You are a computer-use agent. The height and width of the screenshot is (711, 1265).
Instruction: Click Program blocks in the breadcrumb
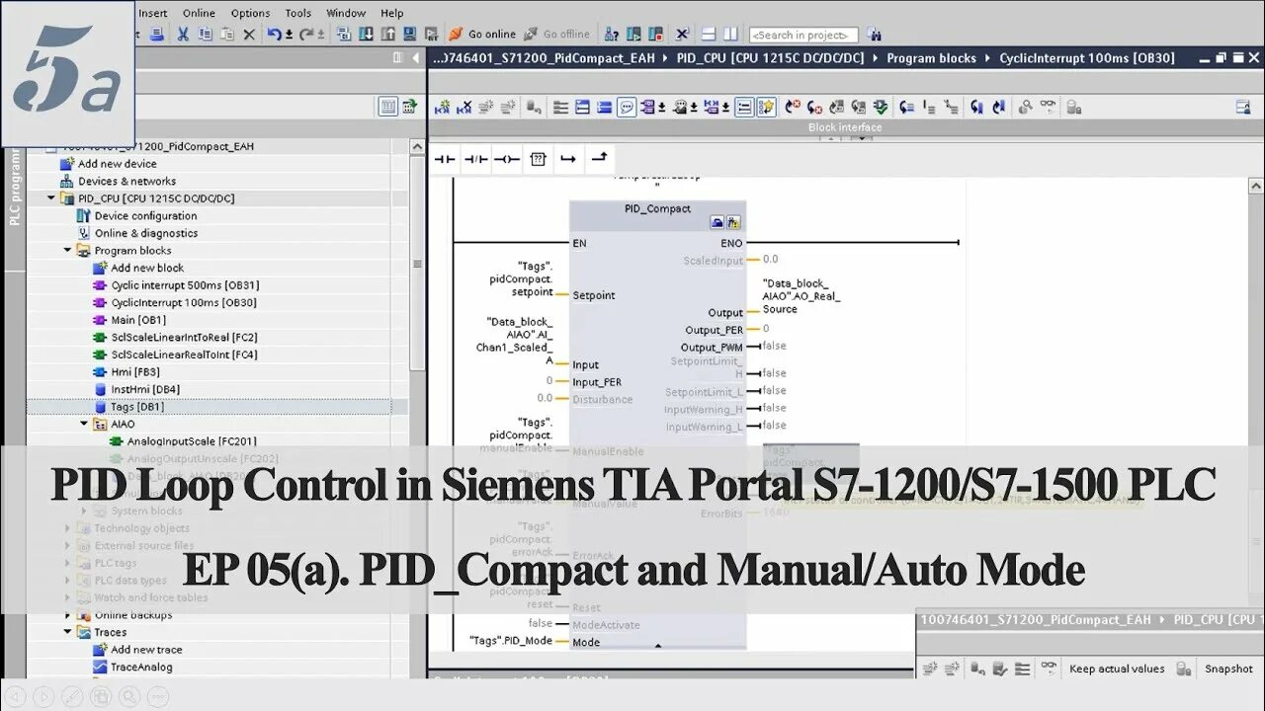[931, 58]
